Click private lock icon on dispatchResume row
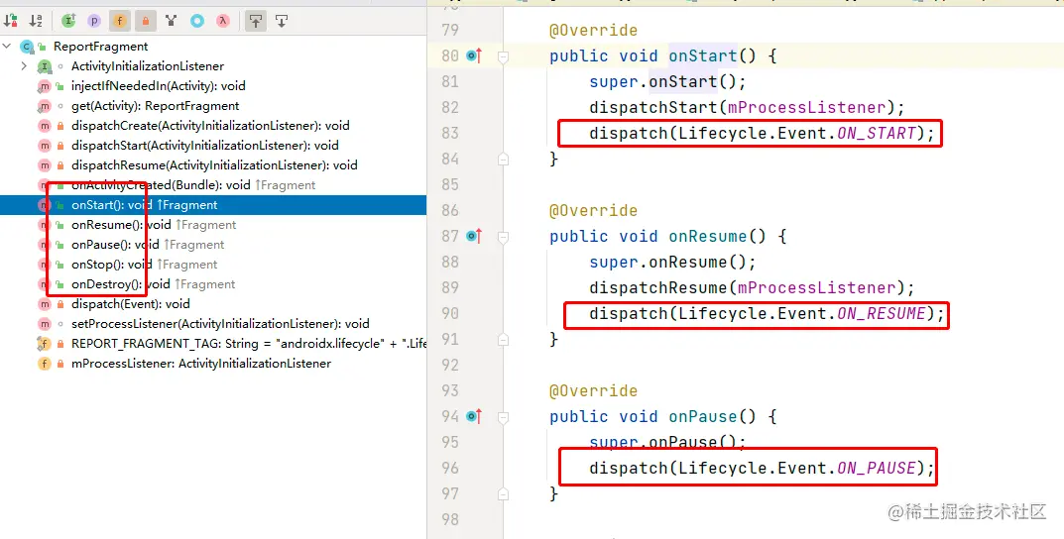This screenshot has width=1064, height=539. coord(60,164)
